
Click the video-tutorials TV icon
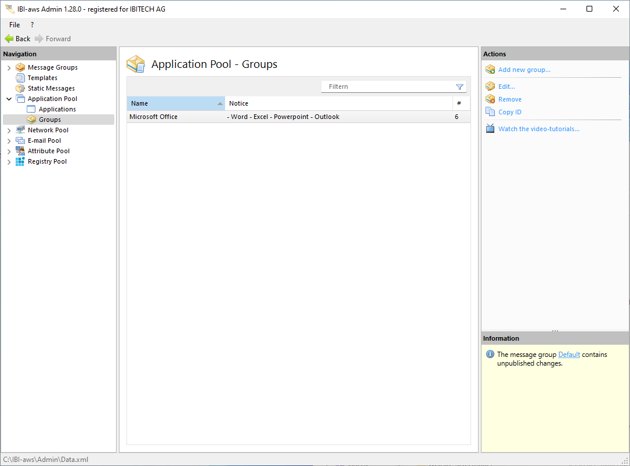pos(490,129)
